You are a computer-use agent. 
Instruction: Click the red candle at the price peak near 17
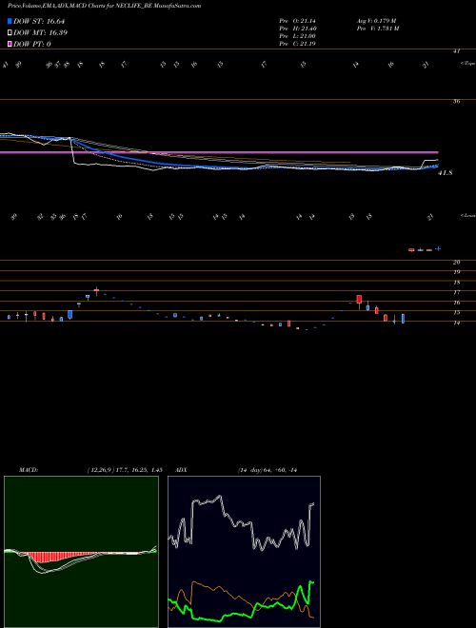click(96, 291)
